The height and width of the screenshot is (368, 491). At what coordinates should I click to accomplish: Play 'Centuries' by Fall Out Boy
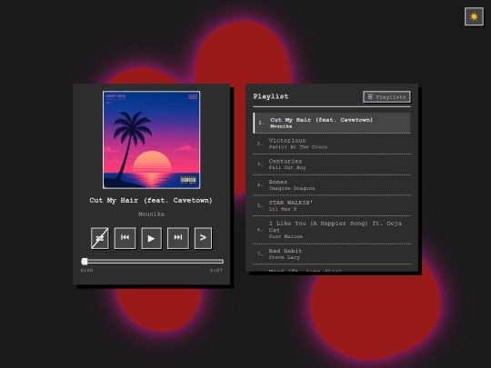coord(332,164)
